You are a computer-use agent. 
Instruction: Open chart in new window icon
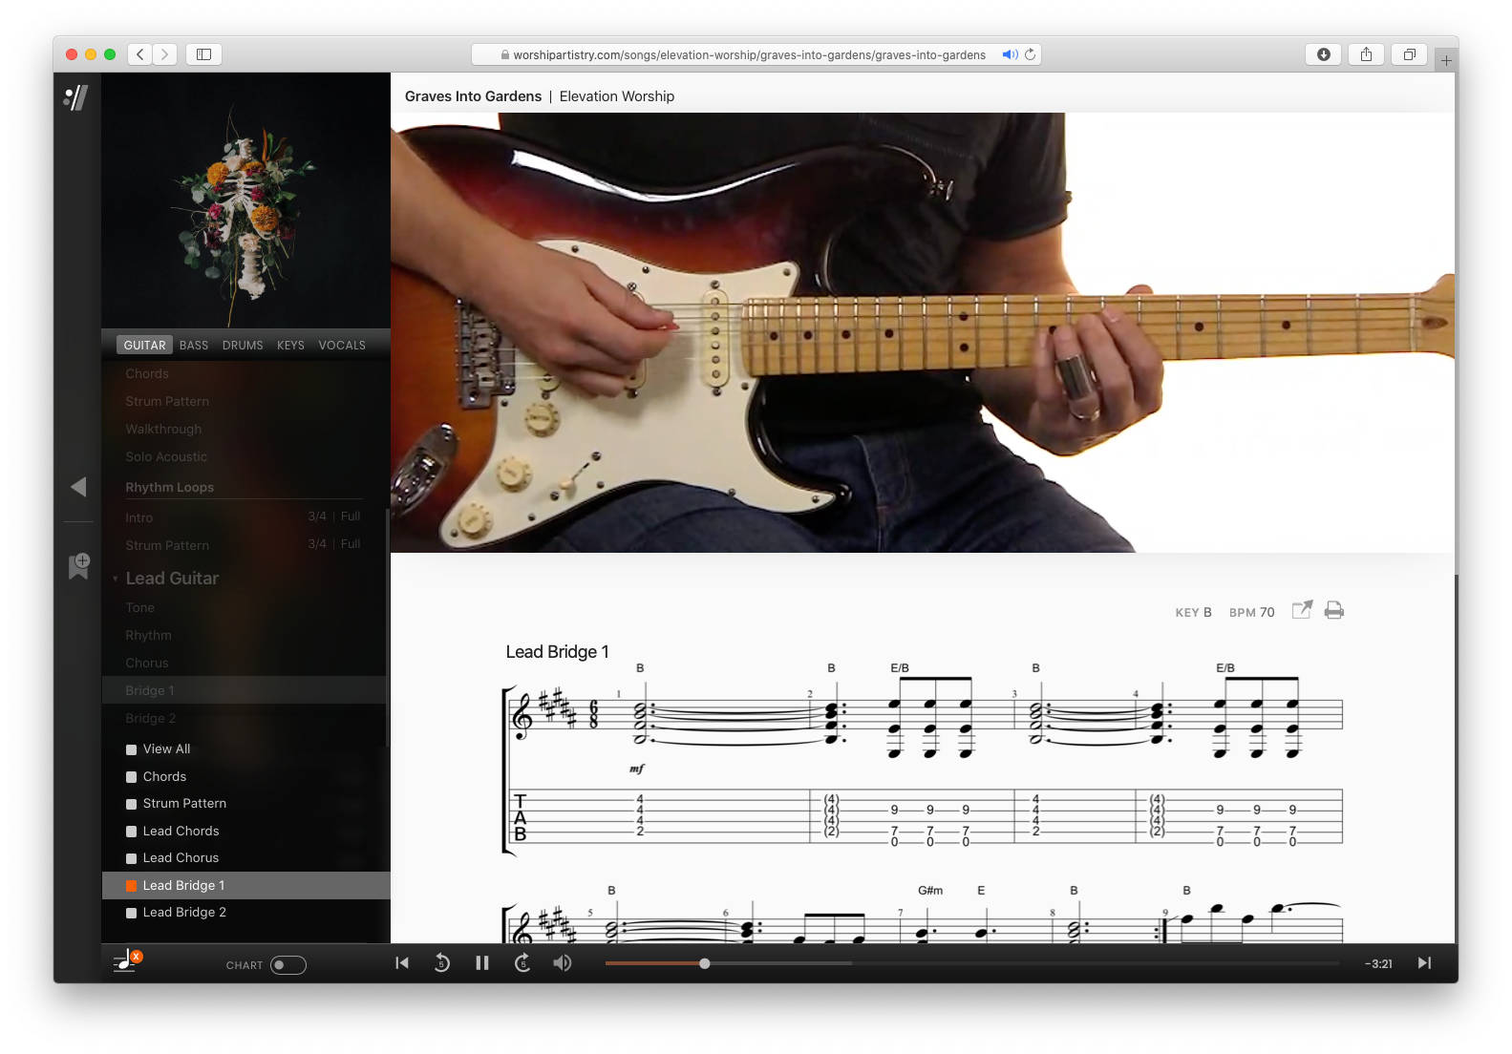1302,611
